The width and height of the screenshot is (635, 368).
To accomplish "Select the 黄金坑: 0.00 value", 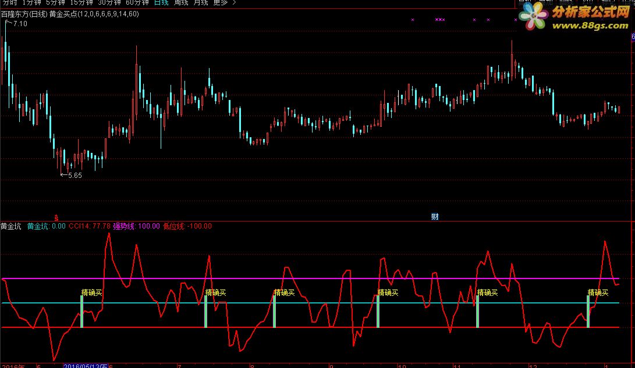I will point(46,227).
